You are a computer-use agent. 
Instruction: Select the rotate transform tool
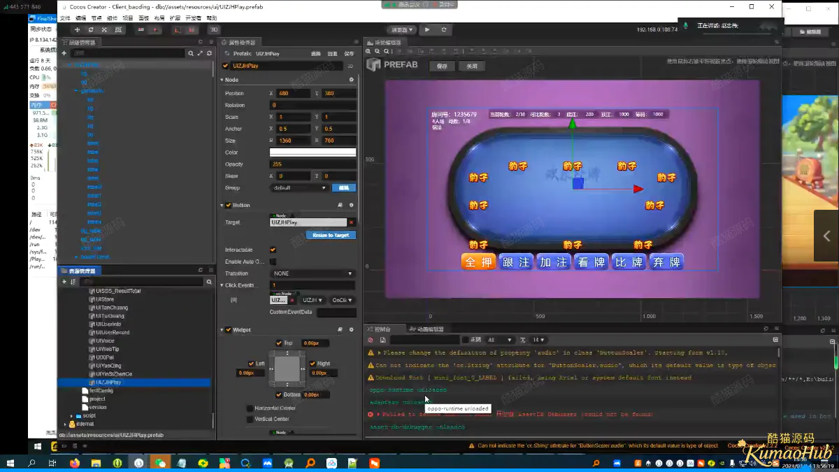[91, 30]
